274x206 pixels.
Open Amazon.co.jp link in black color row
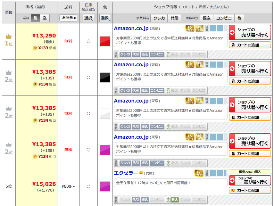(131, 64)
